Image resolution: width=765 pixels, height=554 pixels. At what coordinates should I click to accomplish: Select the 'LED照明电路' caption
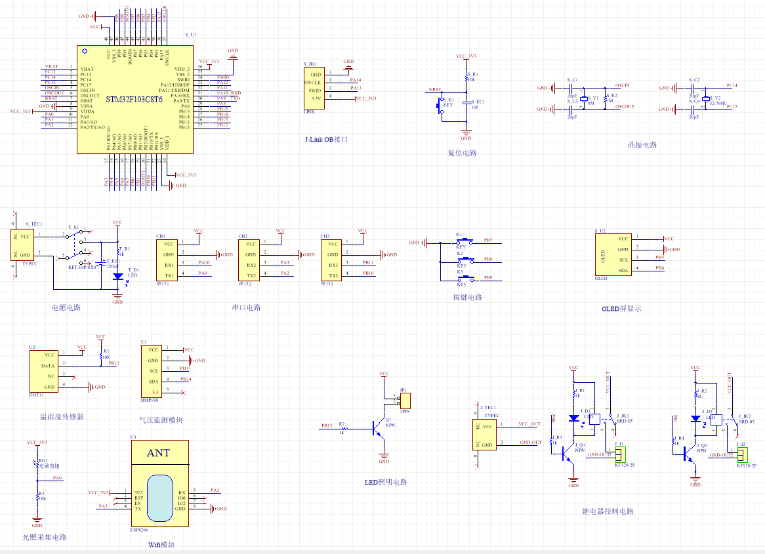click(386, 483)
